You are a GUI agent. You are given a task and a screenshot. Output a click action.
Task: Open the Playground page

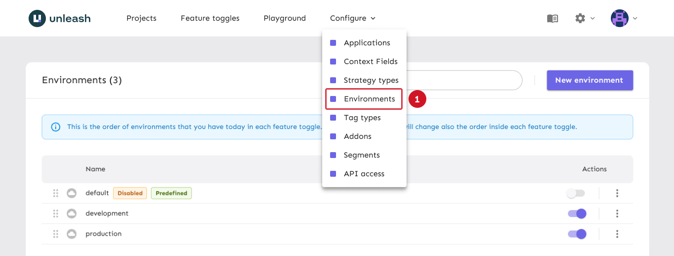(x=284, y=18)
